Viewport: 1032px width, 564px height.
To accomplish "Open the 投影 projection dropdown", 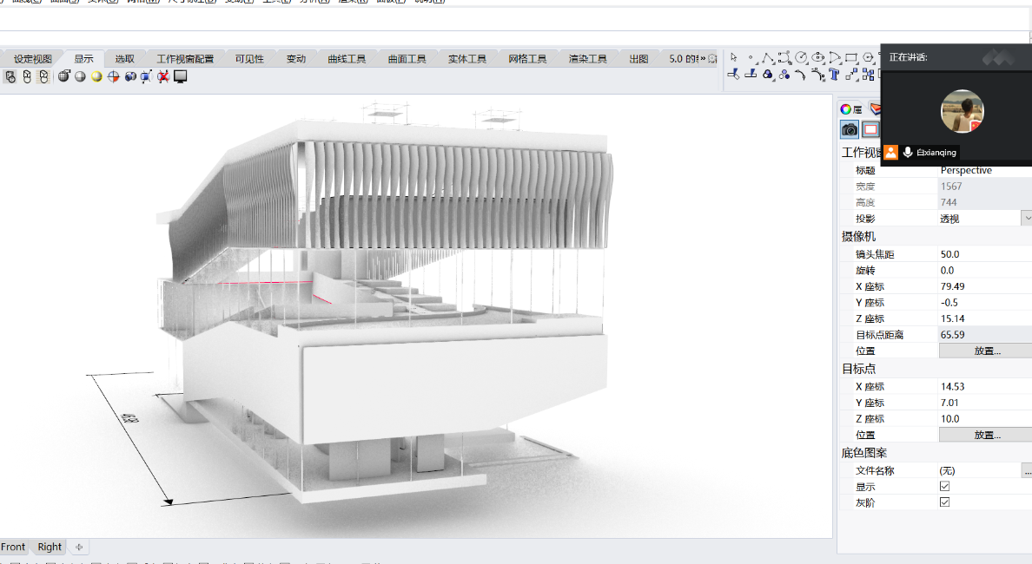I will click(1027, 219).
